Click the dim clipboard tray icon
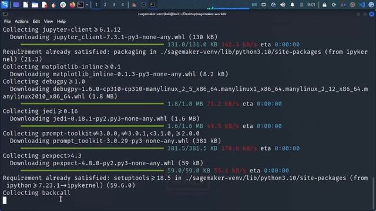Image resolution: width=376 pixels, height=211 pixels. 301,5
